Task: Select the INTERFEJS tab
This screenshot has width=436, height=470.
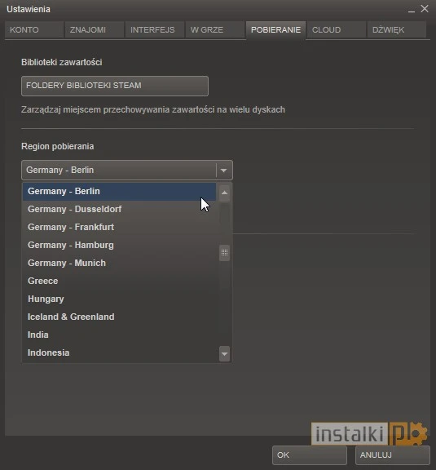Action: (155, 29)
